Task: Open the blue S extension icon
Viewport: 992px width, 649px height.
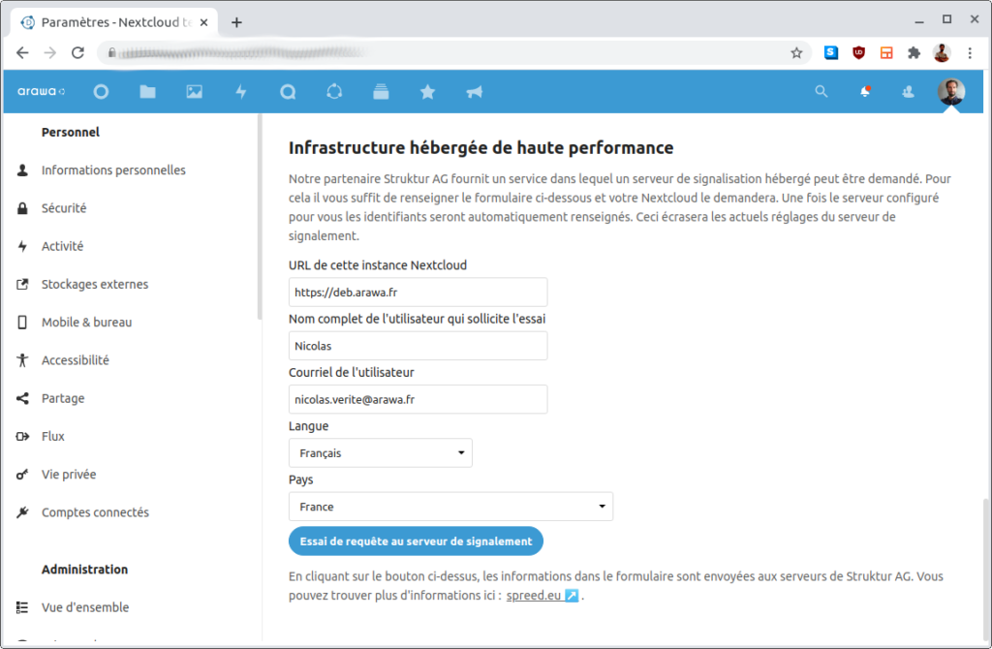Action: (x=830, y=53)
